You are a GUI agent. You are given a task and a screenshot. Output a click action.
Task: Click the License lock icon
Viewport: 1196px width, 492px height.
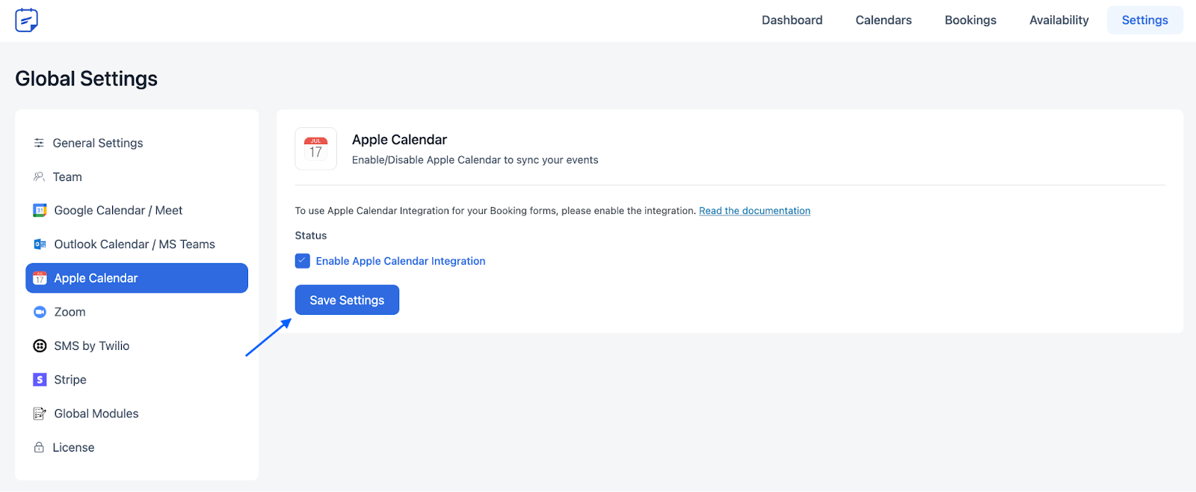point(39,447)
